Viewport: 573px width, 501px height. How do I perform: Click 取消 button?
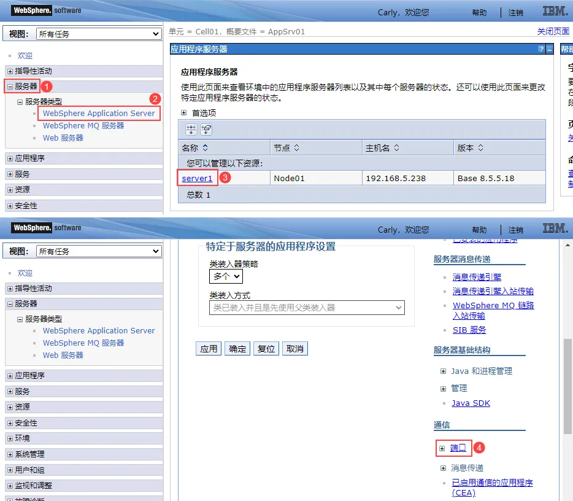click(x=295, y=349)
